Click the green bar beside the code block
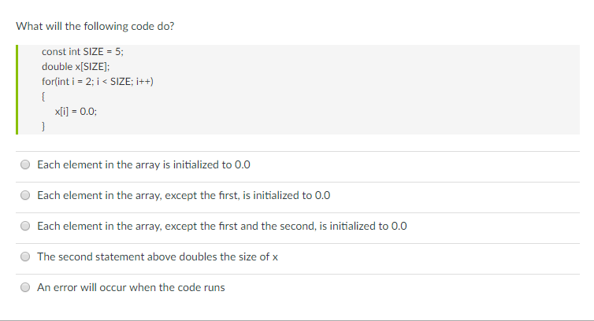 [17, 90]
